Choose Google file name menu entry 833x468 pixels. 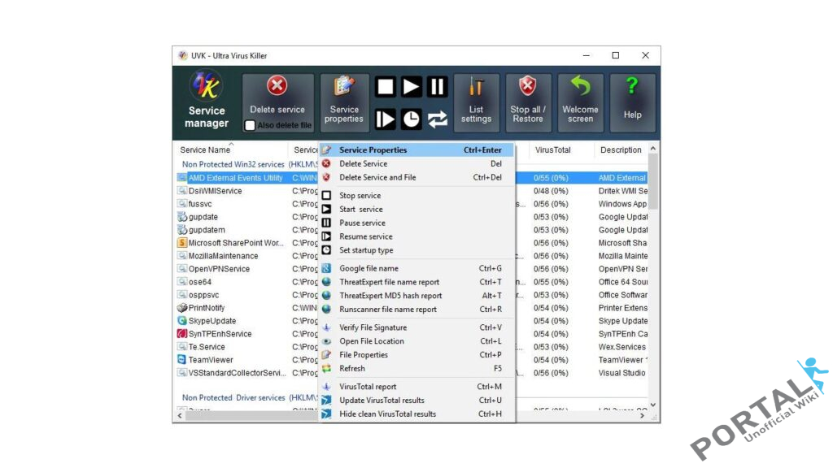[x=417, y=268]
